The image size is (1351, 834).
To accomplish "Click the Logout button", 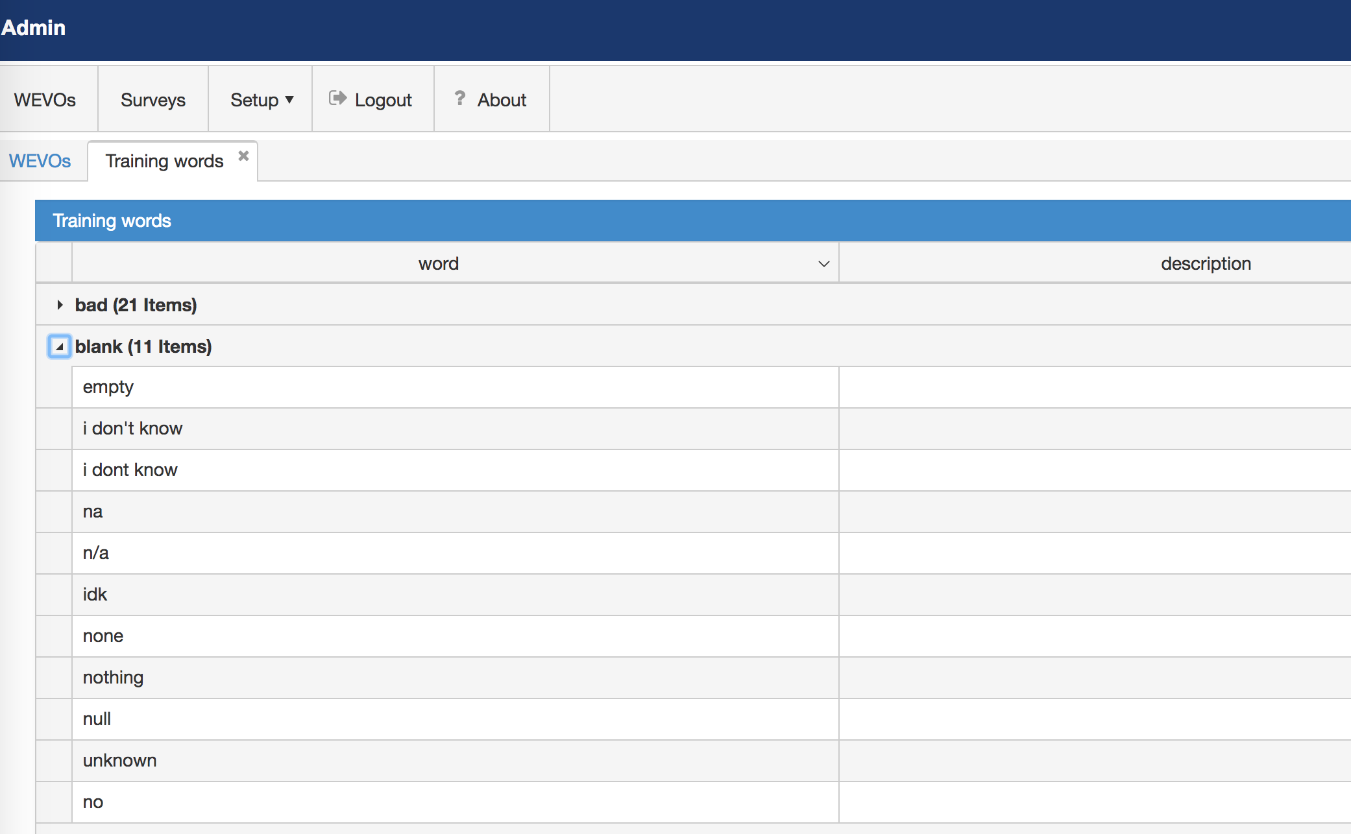I will (372, 100).
